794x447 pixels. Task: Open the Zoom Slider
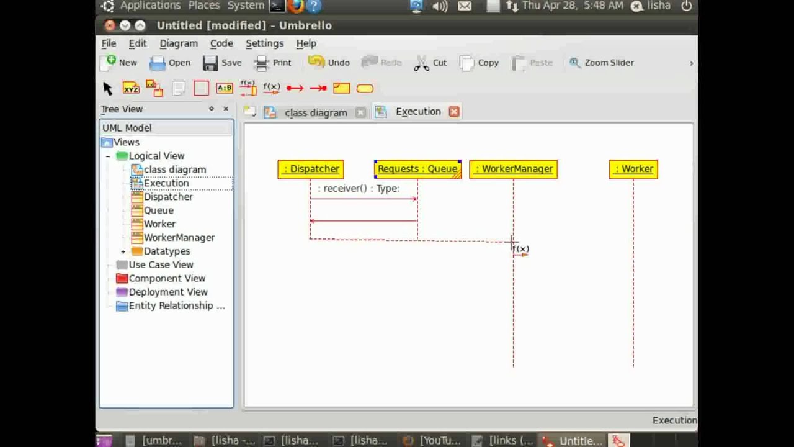[602, 62]
